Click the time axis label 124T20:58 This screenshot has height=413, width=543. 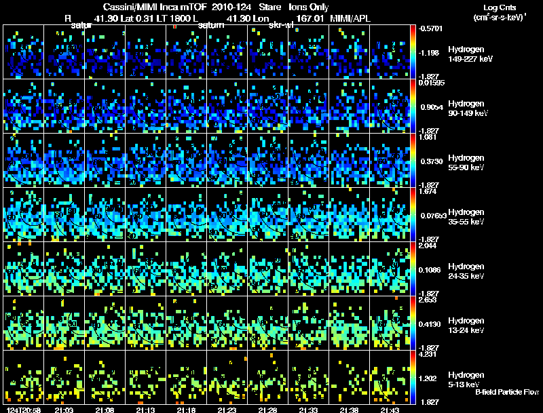[24, 410]
